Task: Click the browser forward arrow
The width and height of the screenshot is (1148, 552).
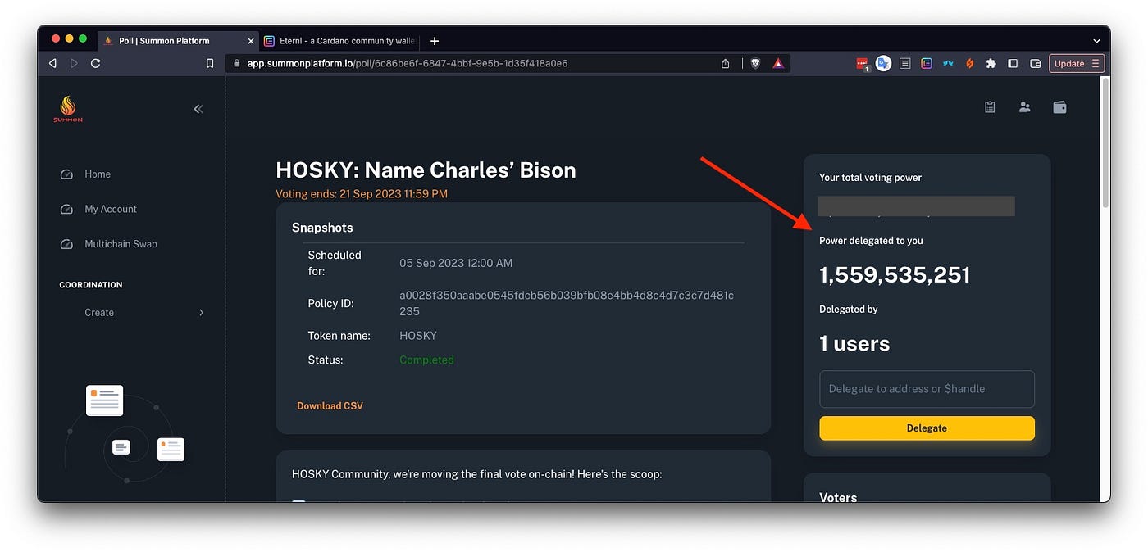Action: [x=74, y=63]
